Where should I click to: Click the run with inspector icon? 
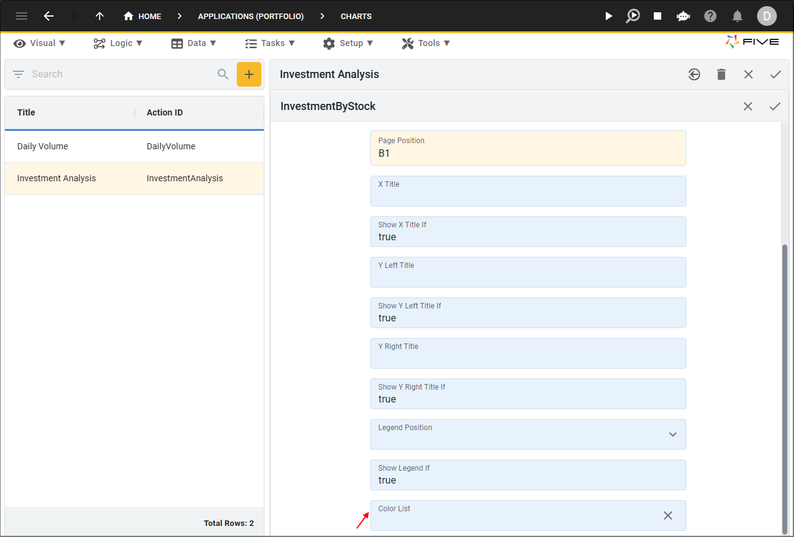coord(633,16)
